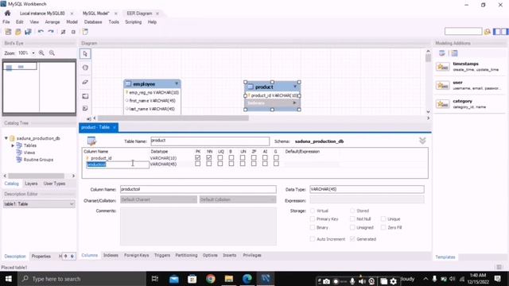Click the category template icon
This screenshot has height=286, width=509.
(x=443, y=104)
